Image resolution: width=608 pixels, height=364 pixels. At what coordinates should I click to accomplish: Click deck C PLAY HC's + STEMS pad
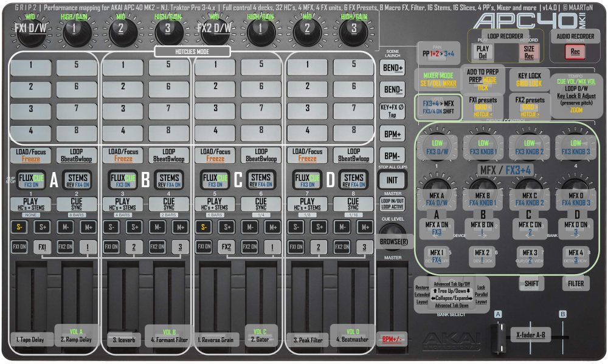(x=215, y=204)
